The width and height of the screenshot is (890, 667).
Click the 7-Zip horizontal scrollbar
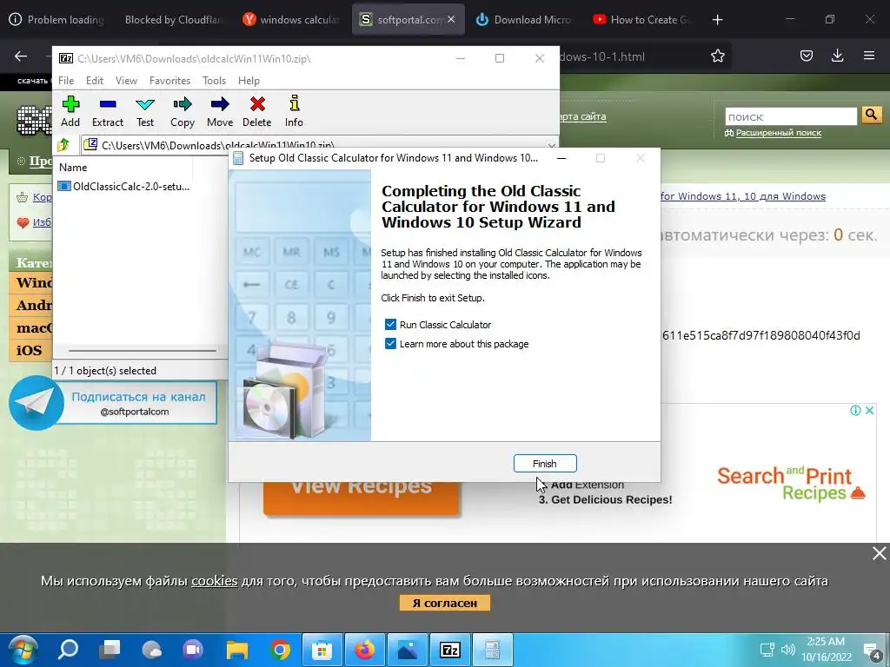point(143,351)
